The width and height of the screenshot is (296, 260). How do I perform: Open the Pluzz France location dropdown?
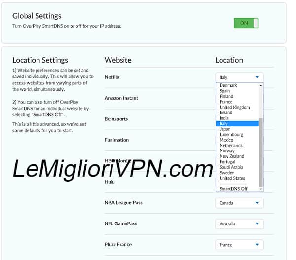click(x=239, y=245)
